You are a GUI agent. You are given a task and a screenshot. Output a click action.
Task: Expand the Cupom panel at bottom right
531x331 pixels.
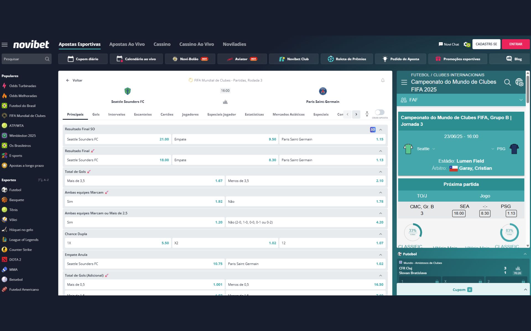click(x=525, y=290)
